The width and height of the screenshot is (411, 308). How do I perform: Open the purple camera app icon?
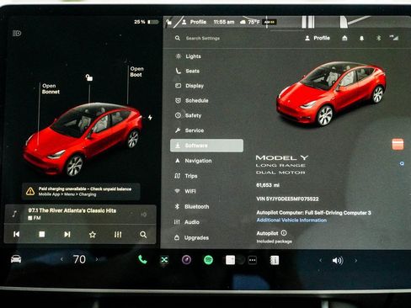(x=186, y=260)
